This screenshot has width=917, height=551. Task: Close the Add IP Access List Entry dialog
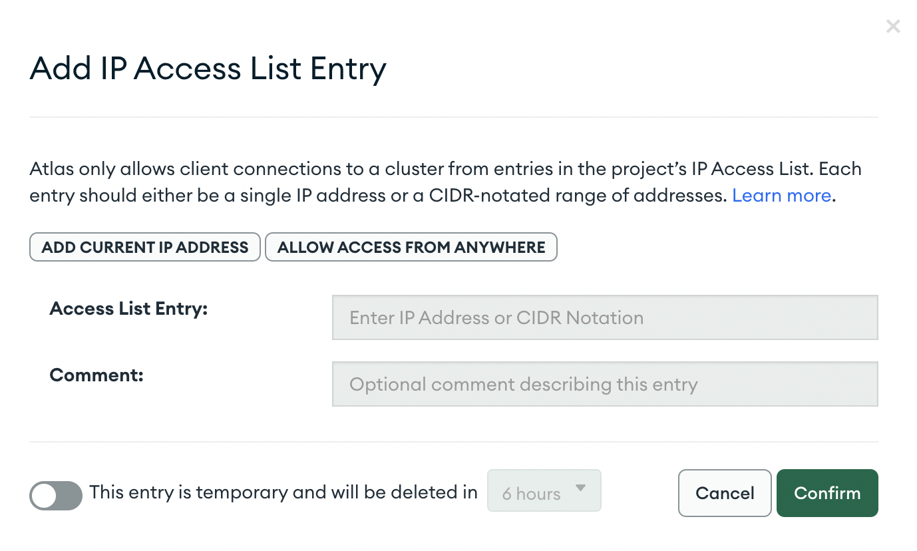pyautogui.click(x=892, y=26)
